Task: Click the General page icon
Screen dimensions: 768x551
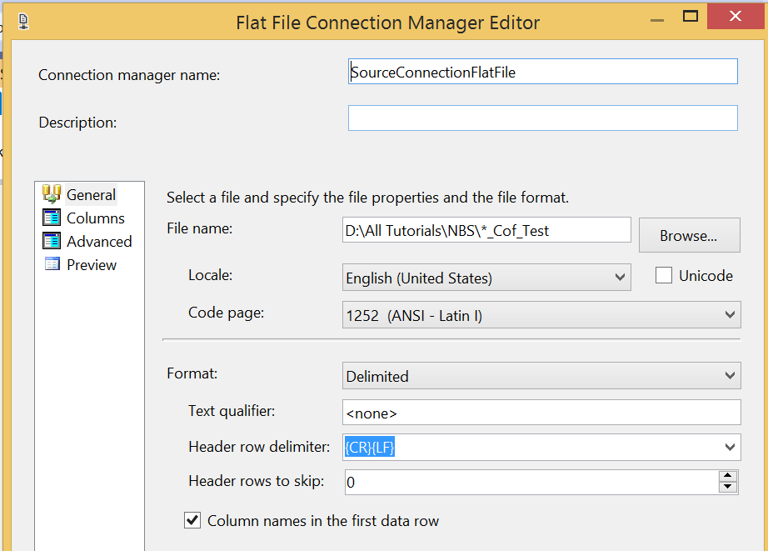Action: [x=52, y=194]
